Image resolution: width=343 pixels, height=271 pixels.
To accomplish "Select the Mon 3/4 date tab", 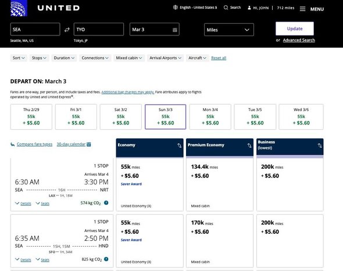I will [x=210, y=117].
